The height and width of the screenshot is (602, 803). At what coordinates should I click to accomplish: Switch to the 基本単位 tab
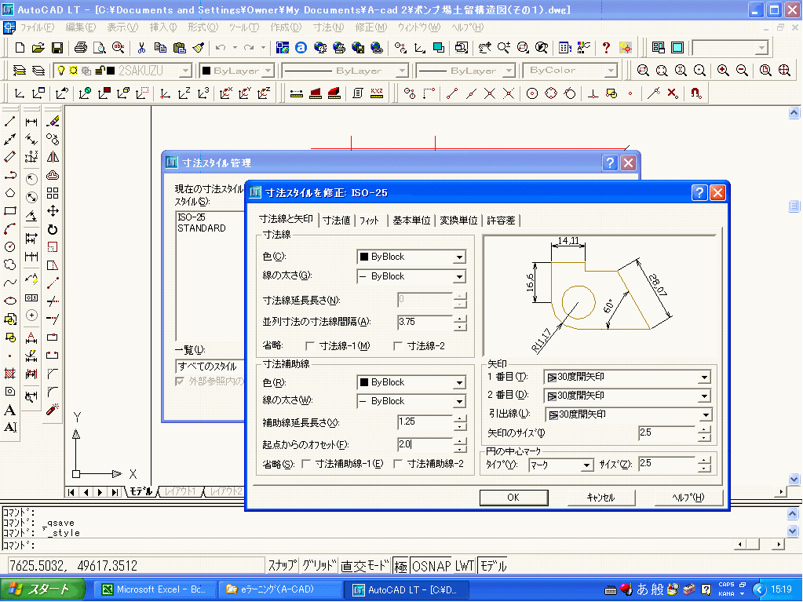coord(412,221)
